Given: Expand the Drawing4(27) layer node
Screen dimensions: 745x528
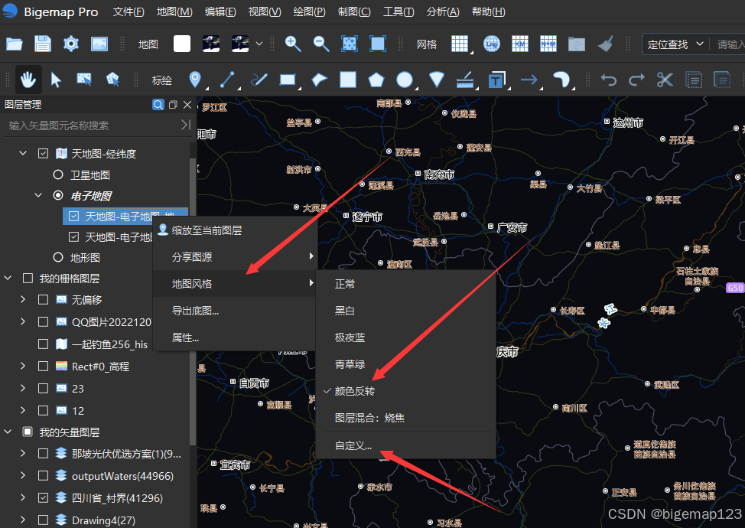Looking at the screenshot, I should pos(23,520).
